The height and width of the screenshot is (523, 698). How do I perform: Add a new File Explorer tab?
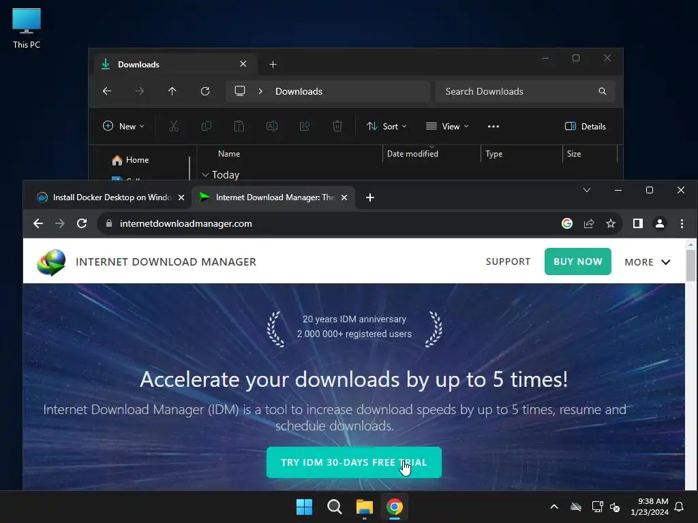pos(273,65)
